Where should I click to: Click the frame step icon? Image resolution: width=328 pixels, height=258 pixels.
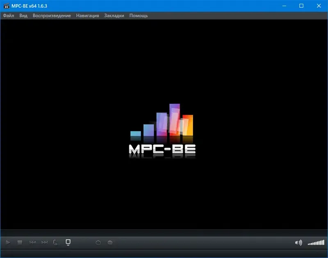55,242
